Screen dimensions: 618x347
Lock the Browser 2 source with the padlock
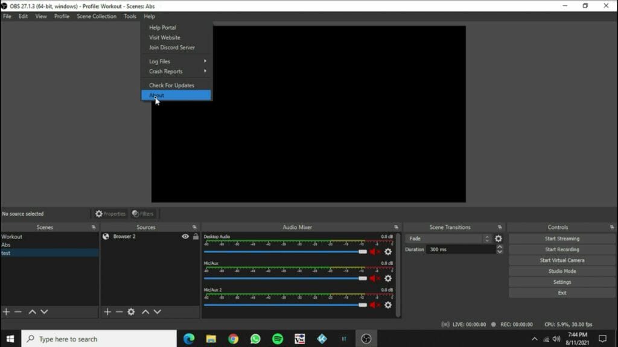click(196, 236)
